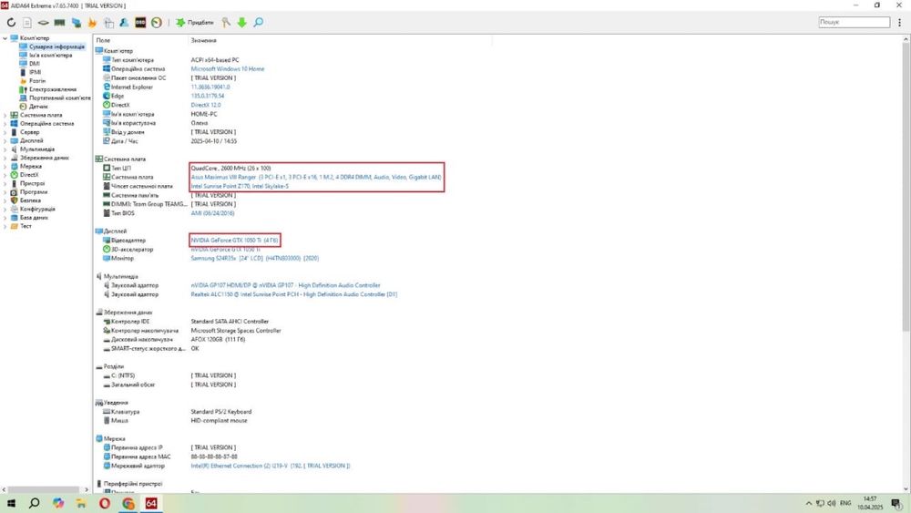Viewport: 911px width, 513px height.
Task: Open the monitor diagnostics toolbar icon
Action: (77, 22)
